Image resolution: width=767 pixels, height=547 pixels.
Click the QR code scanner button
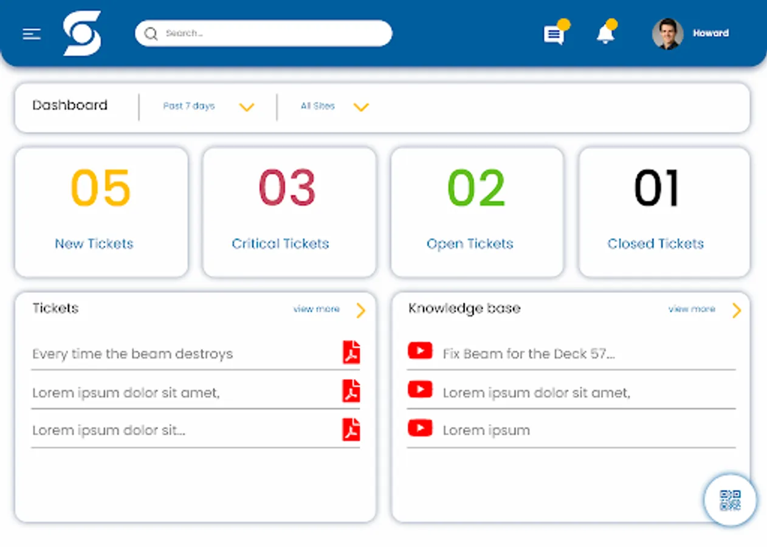(x=730, y=500)
